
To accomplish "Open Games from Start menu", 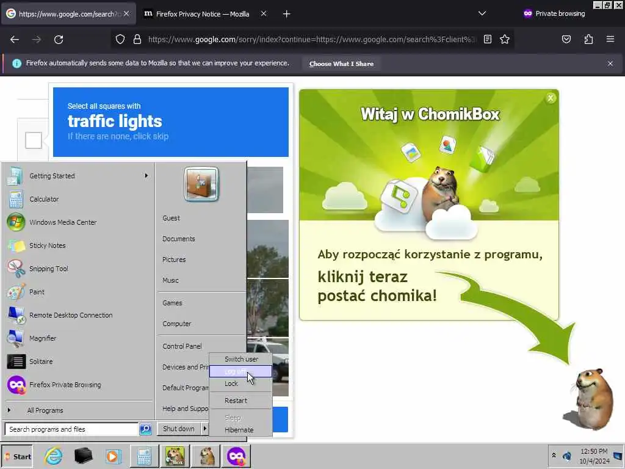I will (x=172, y=303).
